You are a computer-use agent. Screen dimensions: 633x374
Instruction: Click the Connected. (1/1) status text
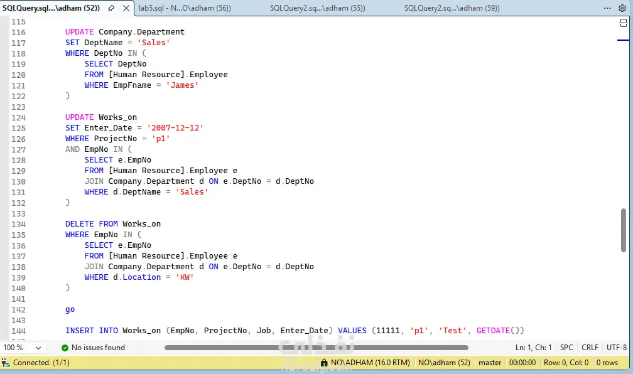(41, 363)
